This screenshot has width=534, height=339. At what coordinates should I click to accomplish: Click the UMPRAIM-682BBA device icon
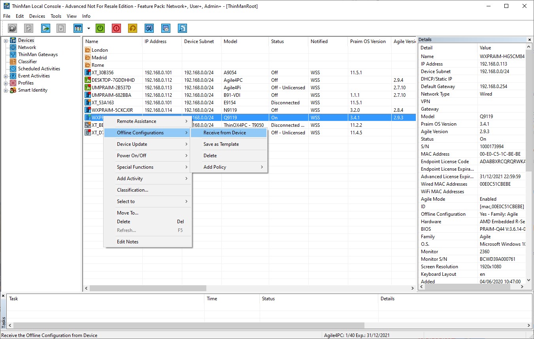pyautogui.click(x=88, y=95)
